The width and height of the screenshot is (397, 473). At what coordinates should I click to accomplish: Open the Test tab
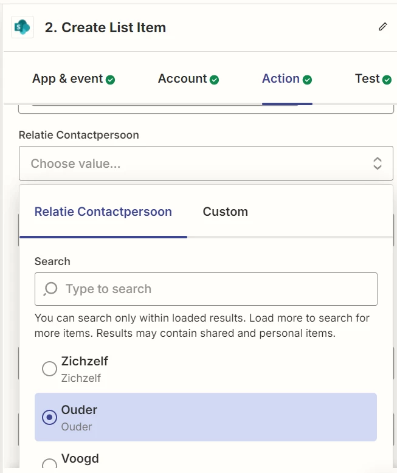point(367,79)
